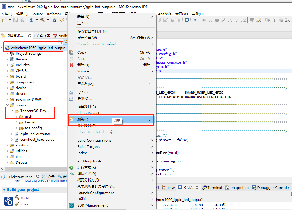This screenshot has width=292, height=210.
Task: Close the Quickstart Panel tab
Action: [x=37, y=177]
